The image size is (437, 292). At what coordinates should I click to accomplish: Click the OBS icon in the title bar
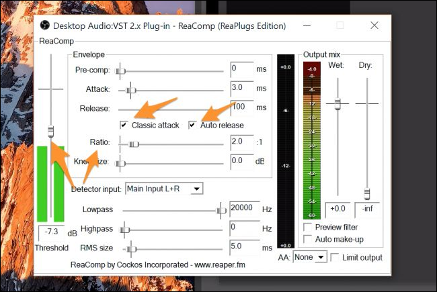tap(44, 26)
